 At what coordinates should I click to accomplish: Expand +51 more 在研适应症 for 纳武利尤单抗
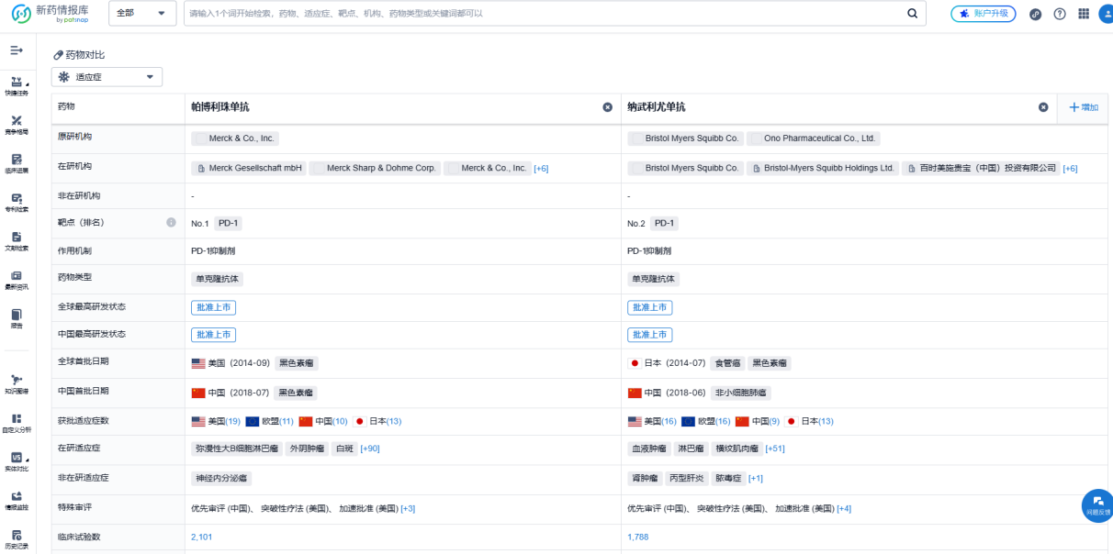[774, 449]
